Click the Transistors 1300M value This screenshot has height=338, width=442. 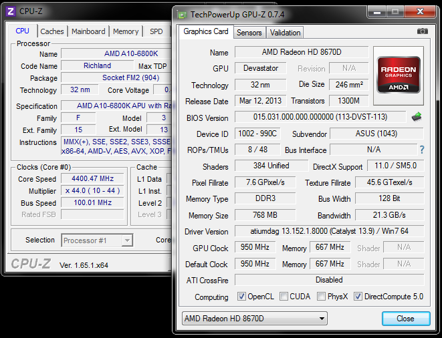(x=349, y=101)
